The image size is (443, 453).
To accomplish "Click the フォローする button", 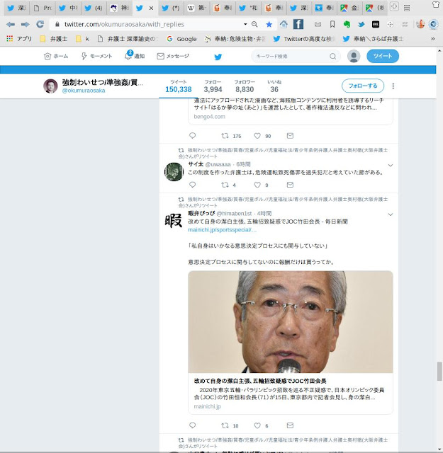I will 363,86.
